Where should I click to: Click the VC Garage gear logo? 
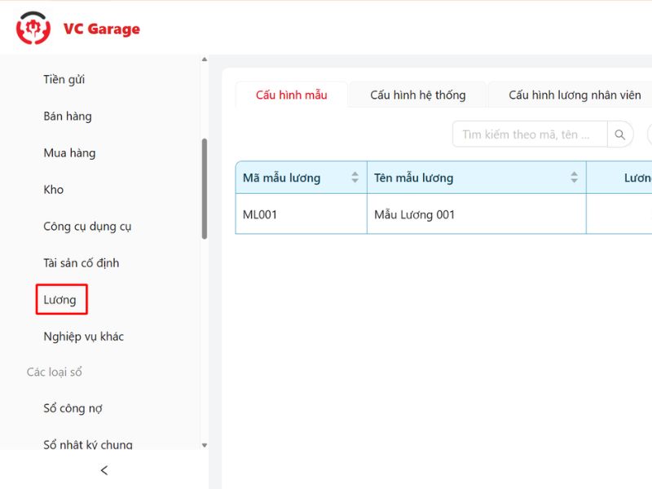(33, 27)
